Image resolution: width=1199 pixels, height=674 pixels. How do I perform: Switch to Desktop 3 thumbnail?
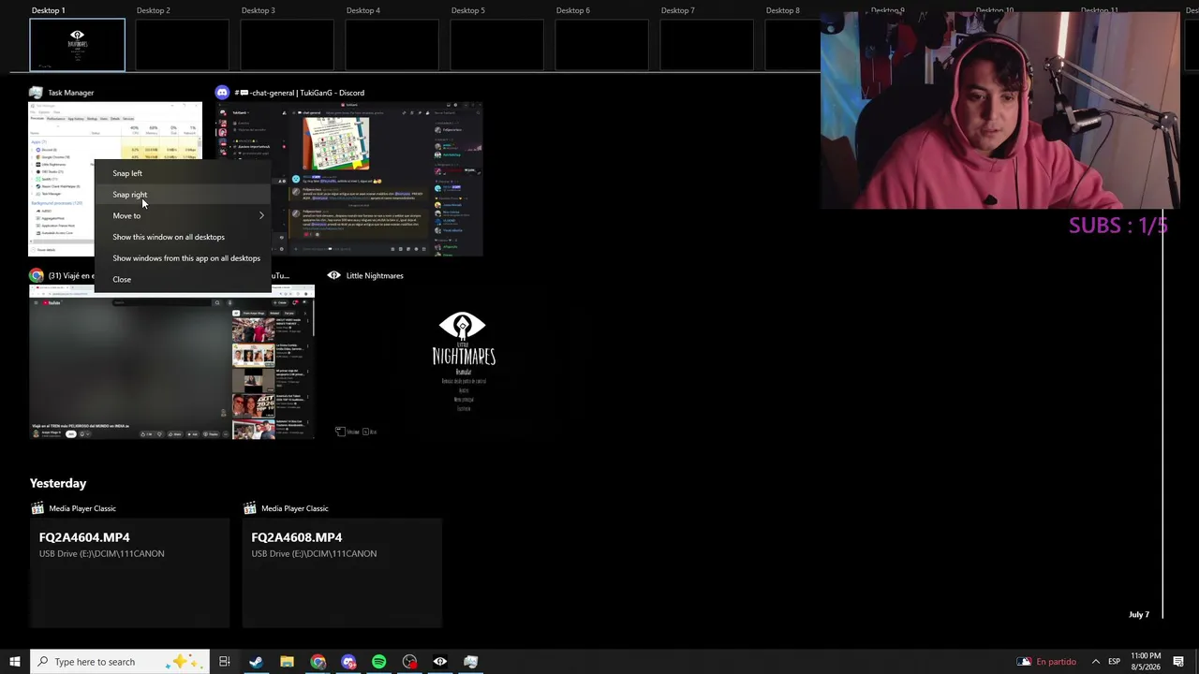[287, 44]
